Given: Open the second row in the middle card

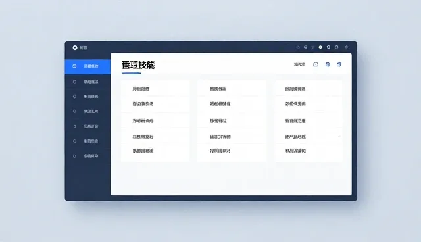Looking at the screenshot, I should coord(232,104).
